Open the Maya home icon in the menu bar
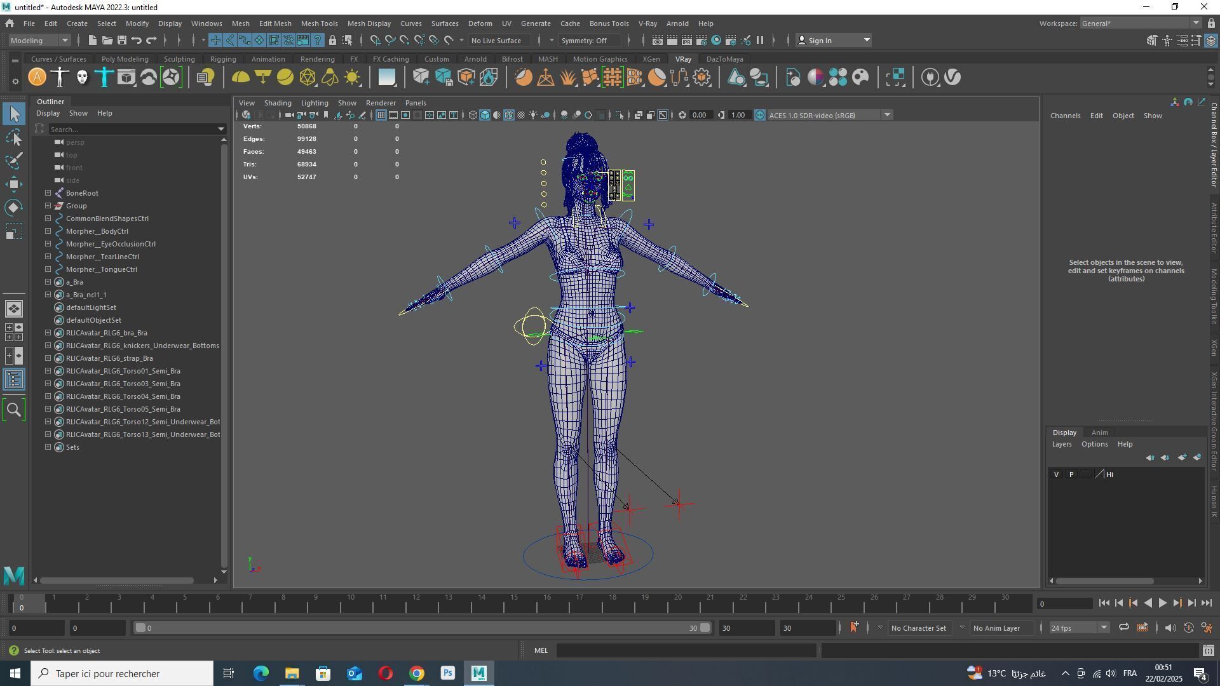The height and width of the screenshot is (686, 1220). pyautogui.click(x=10, y=24)
